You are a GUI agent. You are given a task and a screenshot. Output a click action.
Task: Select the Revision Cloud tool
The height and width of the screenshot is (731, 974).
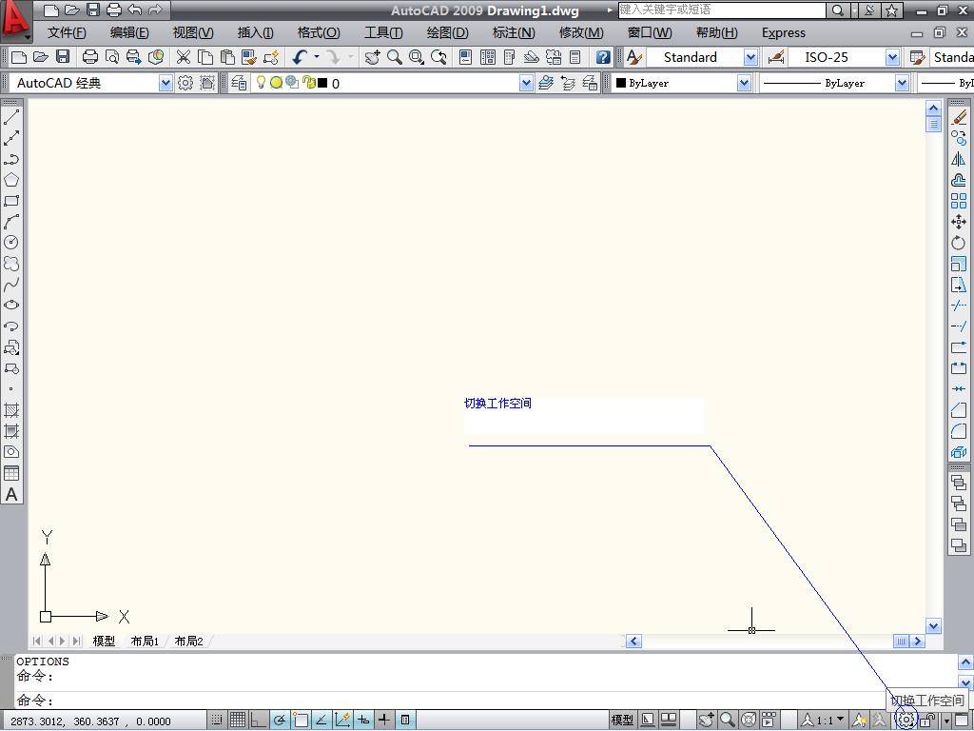coord(11,264)
